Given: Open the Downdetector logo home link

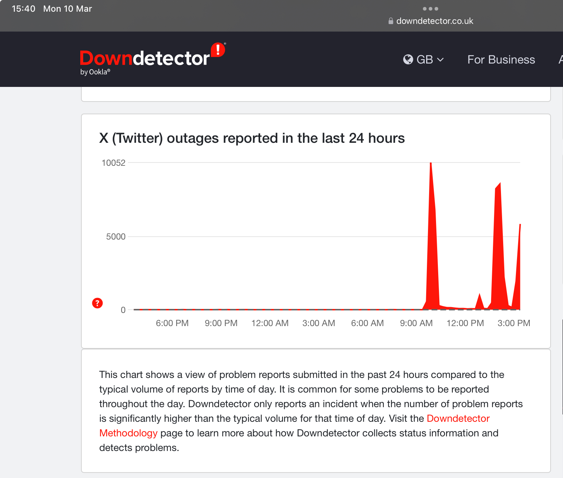Looking at the screenshot, I should [x=153, y=58].
